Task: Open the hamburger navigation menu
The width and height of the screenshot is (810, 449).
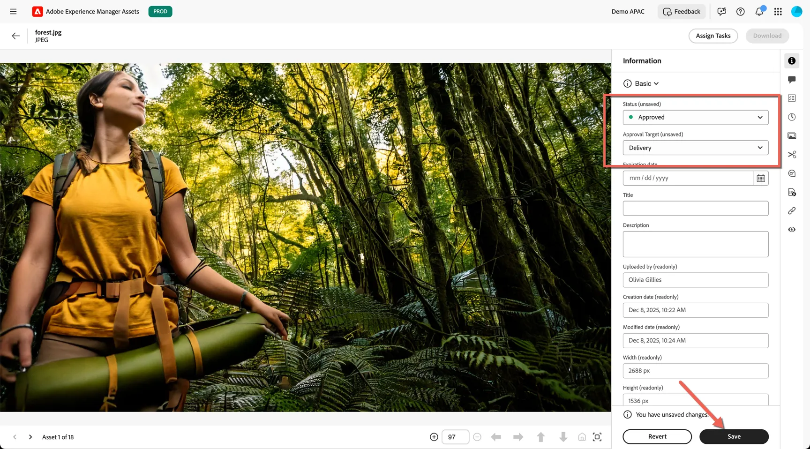Action: coord(13,12)
